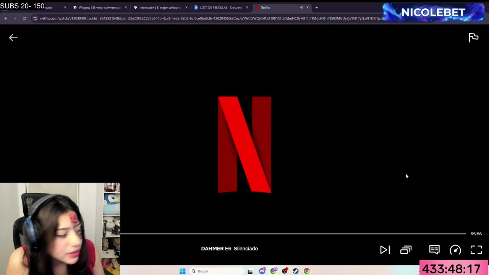This screenshot has height=275, width=489.
Task: Go back in browser history
Action: coord(6,18)
